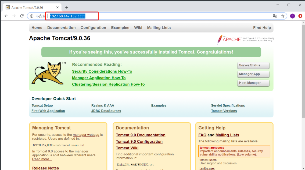This screenshot has width=305, height=170.
Task: Bookmark this page with the star icon
Action: click(x=283, y=16)
